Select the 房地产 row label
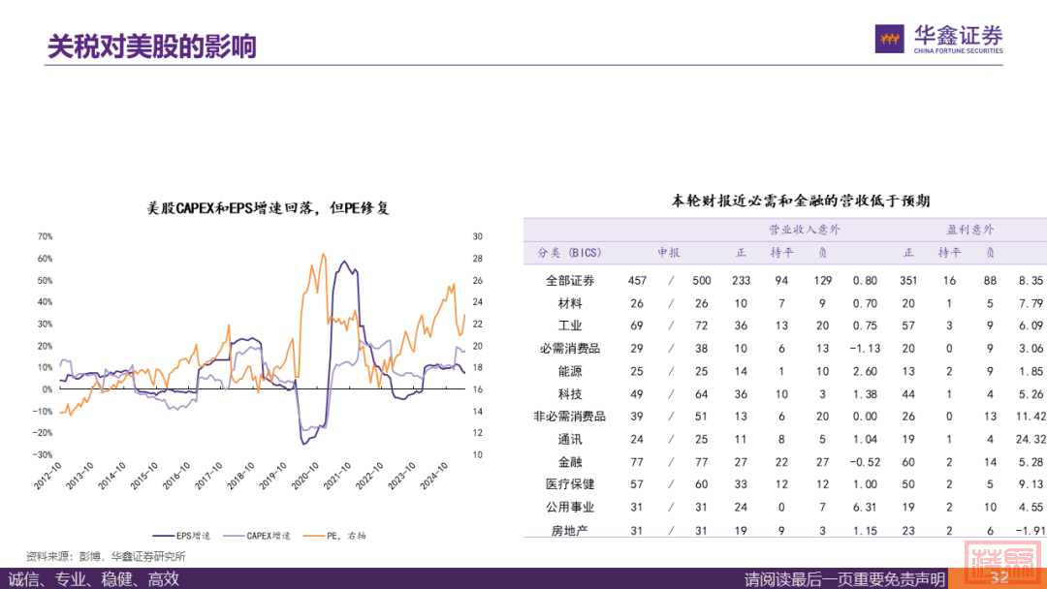 pyautogui.click(x=569, y=530)
